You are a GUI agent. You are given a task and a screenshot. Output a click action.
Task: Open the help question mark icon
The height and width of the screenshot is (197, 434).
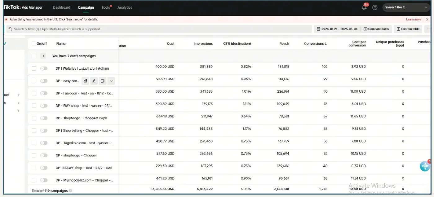coord(375,7)
